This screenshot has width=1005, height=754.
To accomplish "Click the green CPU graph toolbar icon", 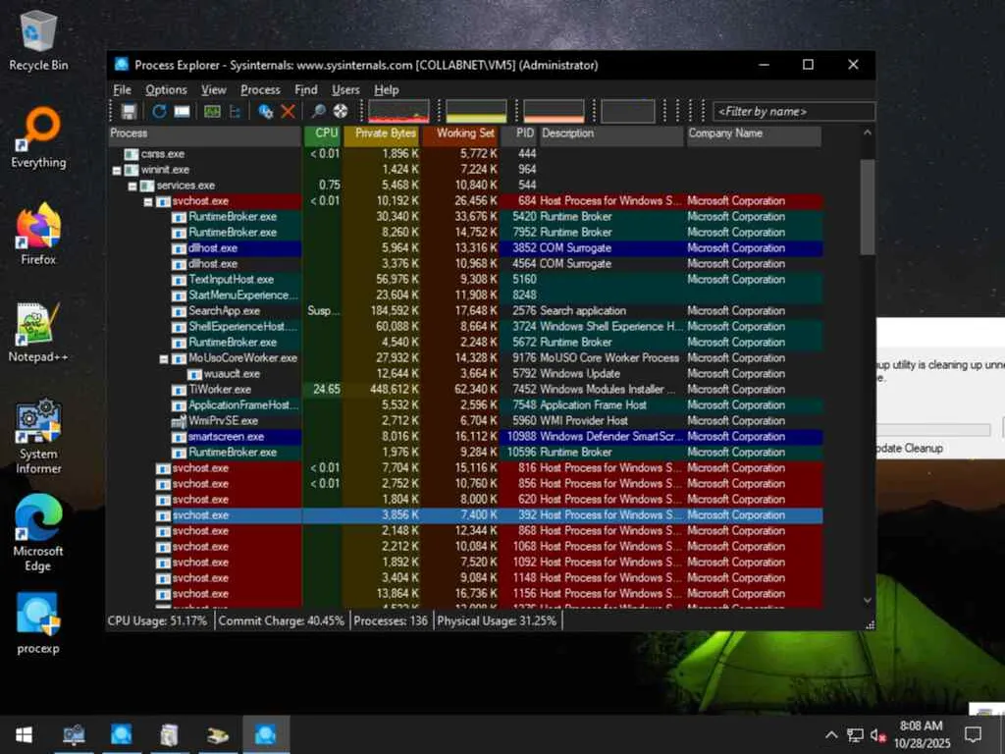I will click(212, 112).
